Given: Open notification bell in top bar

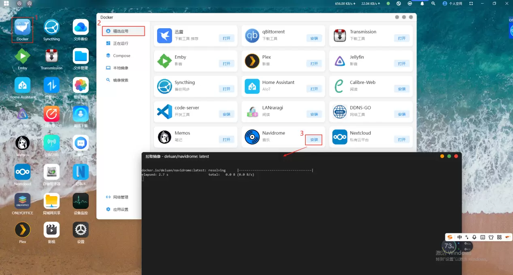Looking at the screenshot, I should [x=422, y=4].
